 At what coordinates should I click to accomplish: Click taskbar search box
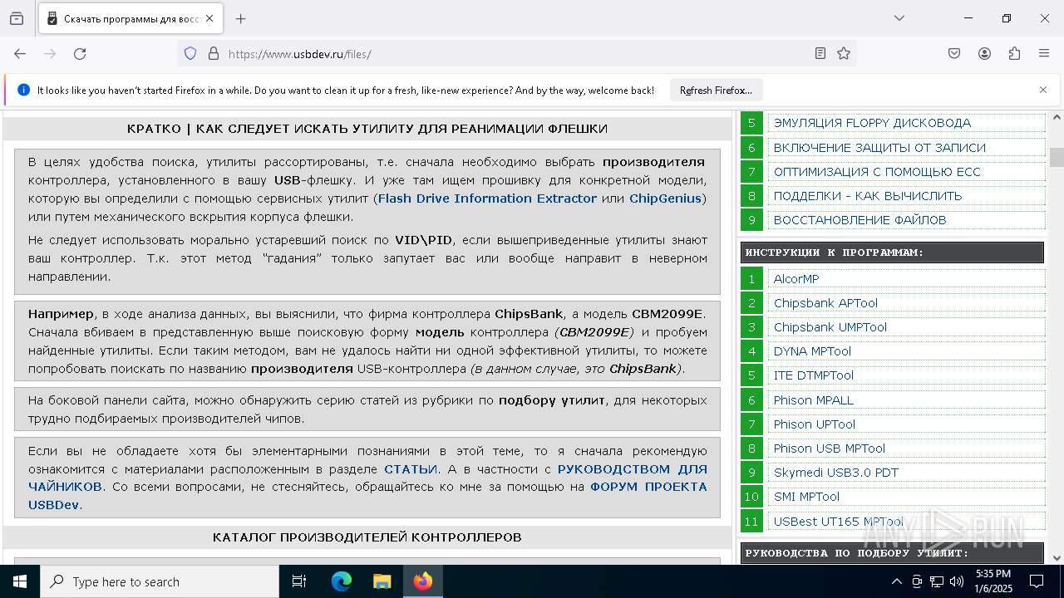click(160, 581)
